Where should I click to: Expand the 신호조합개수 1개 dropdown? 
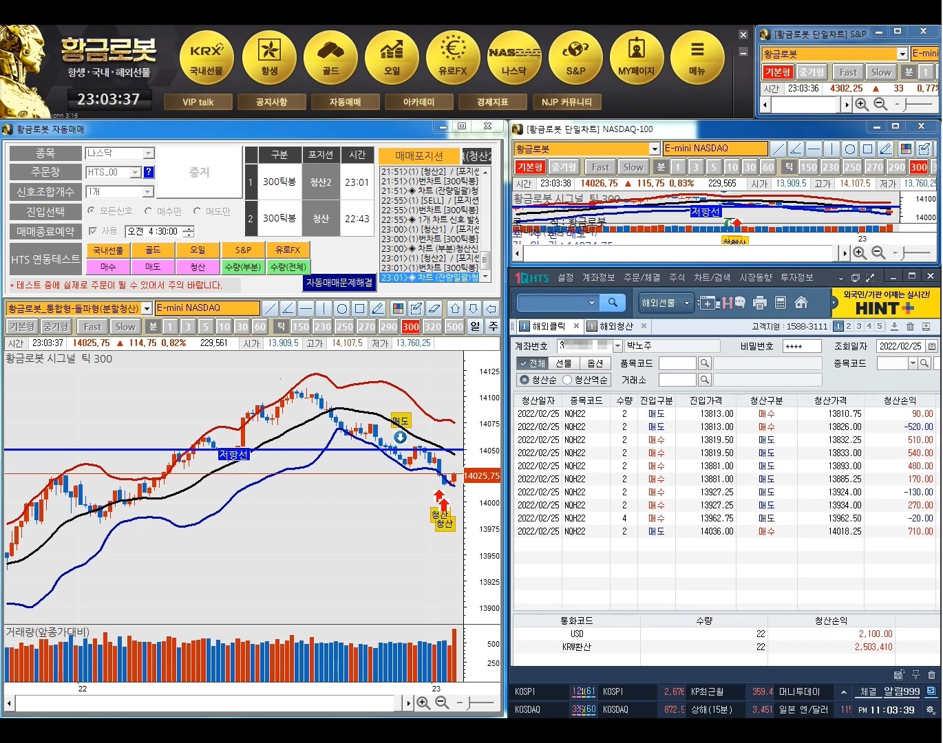click(x=148, y=192)
